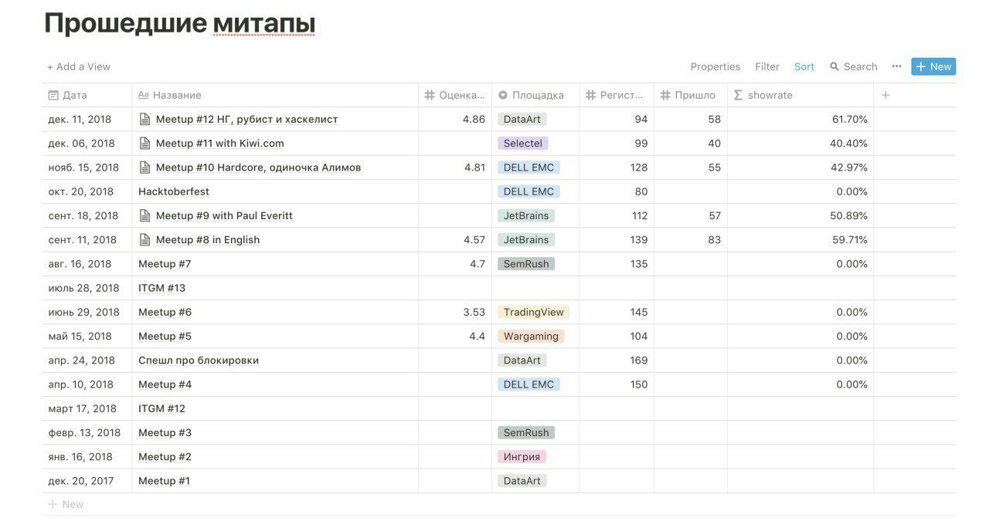
Task: Click the registrations value 139
Action: tap(638, 239)
